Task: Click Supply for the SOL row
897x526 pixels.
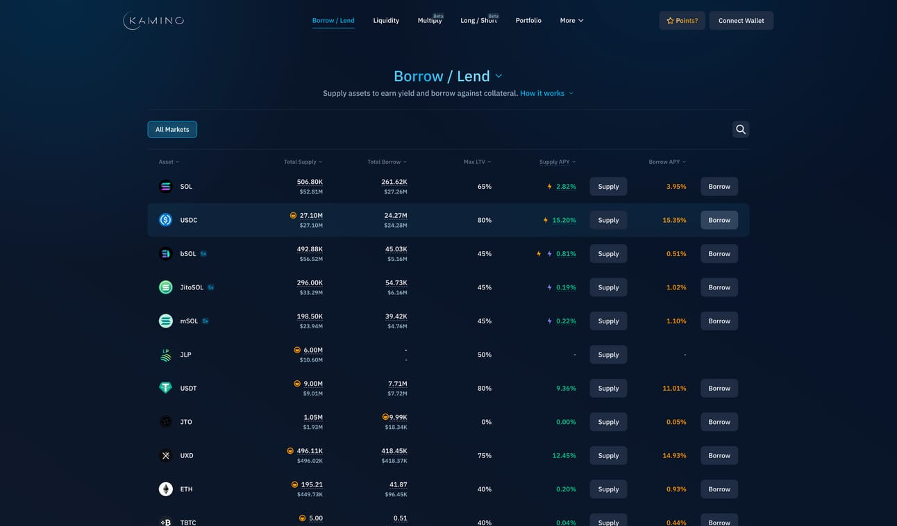Action: 608,187
